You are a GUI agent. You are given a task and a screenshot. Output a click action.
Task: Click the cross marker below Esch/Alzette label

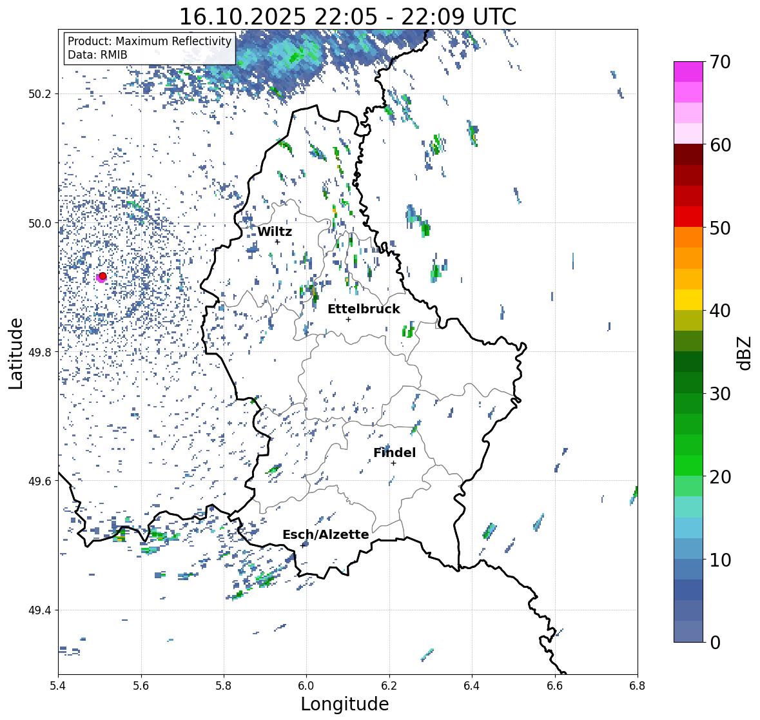click(304, 545)
